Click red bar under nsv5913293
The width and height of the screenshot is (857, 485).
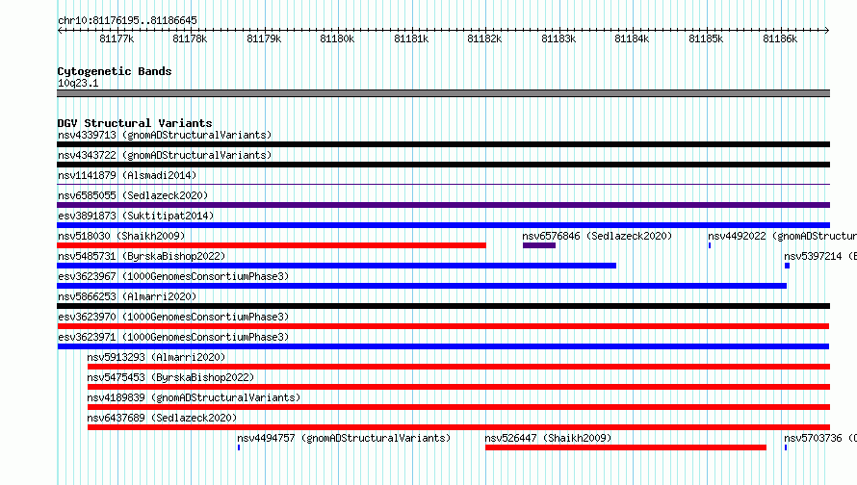(x=458, y=367)
